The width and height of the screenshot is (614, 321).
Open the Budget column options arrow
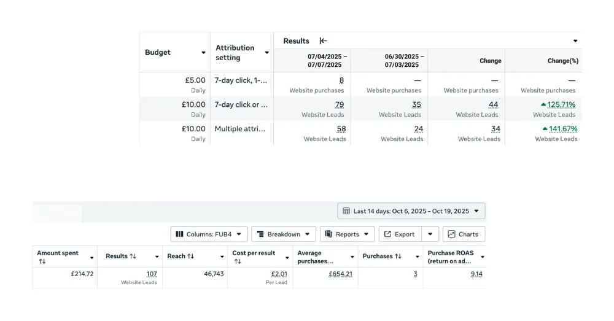point(203,53)
